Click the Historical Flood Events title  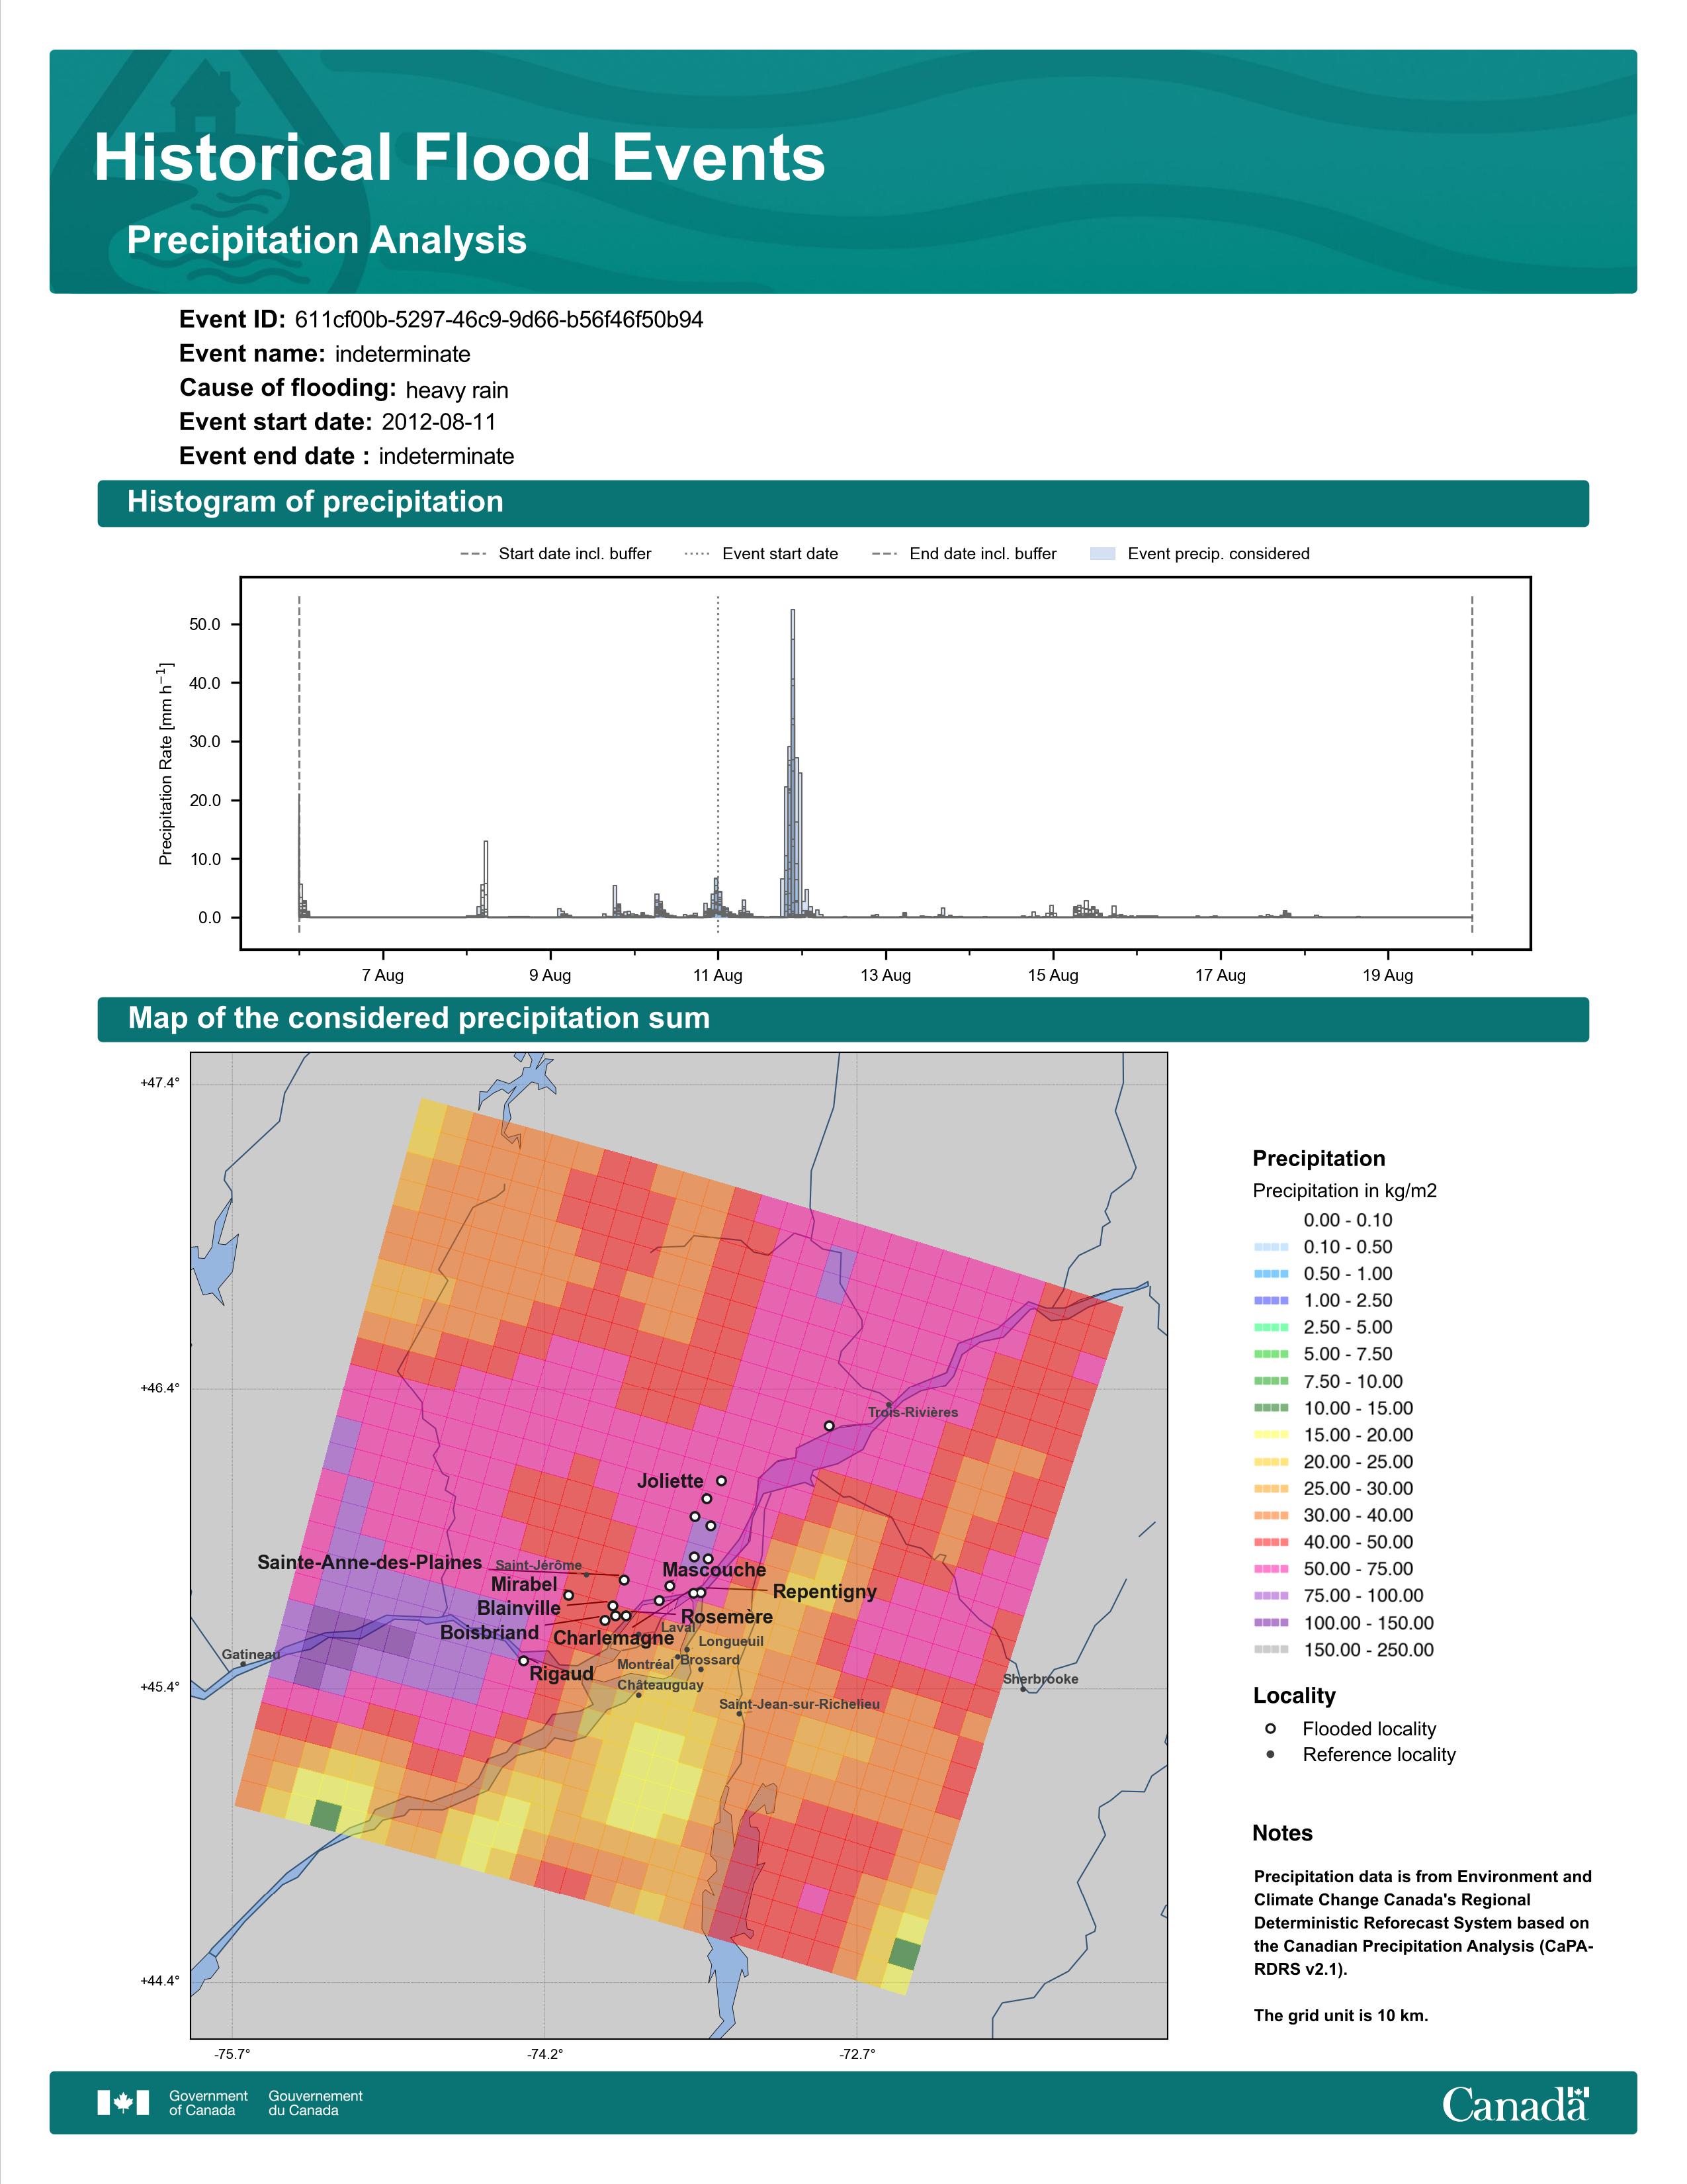460,158
